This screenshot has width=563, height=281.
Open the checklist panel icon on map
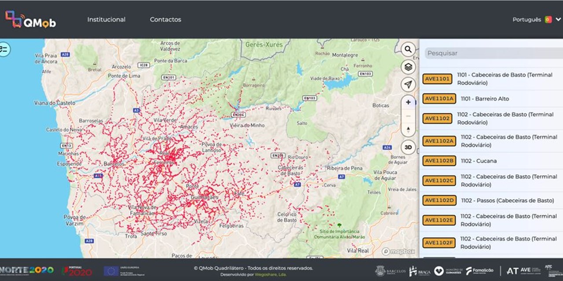[4, 49]
